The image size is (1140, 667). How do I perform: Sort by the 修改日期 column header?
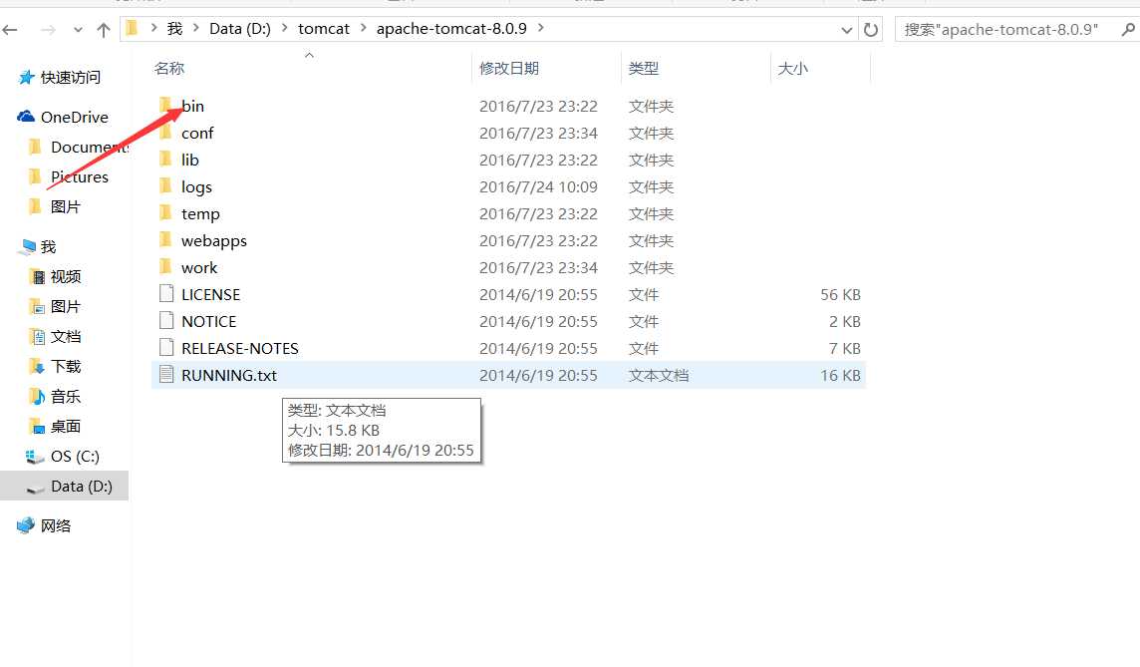click(509, 69)
